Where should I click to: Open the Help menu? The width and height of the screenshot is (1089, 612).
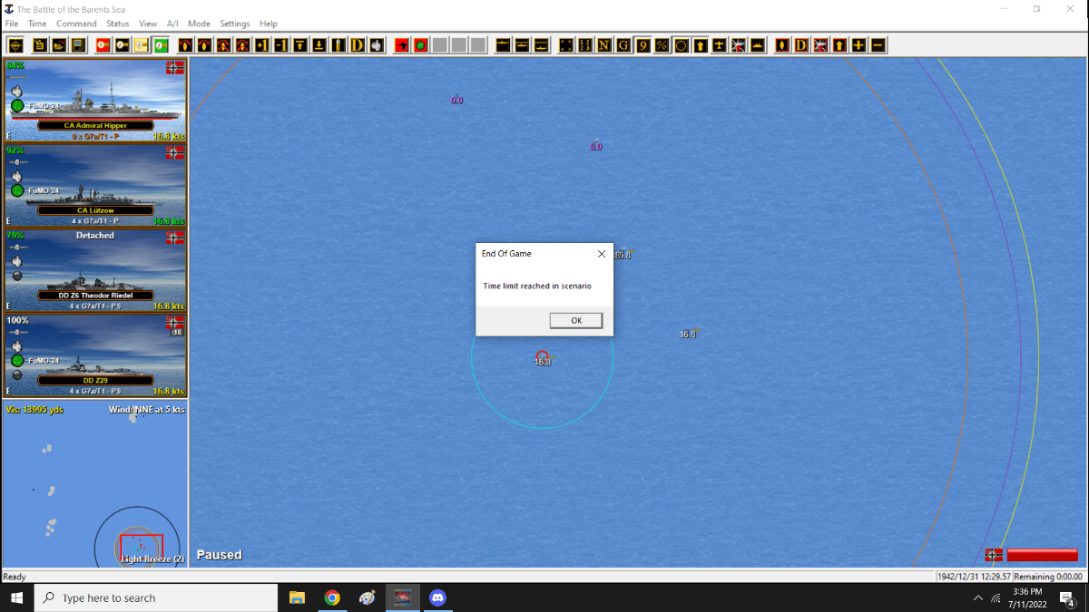click(269, 24)
